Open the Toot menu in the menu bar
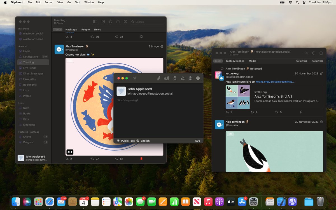Viewport: 336px width, 210px height. (78, 2)
